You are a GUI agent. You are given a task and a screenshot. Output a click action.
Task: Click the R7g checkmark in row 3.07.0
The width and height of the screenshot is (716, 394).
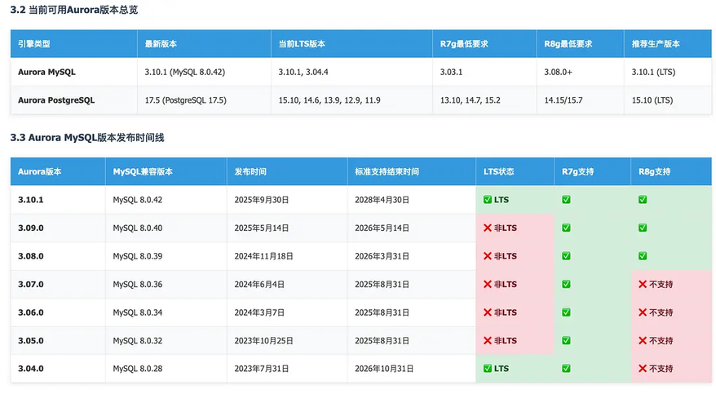click(x=566, y=285)
